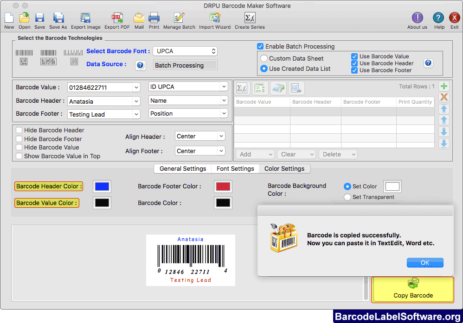Open the Delete button menu
463x323 pixels.
coord(338,154)
